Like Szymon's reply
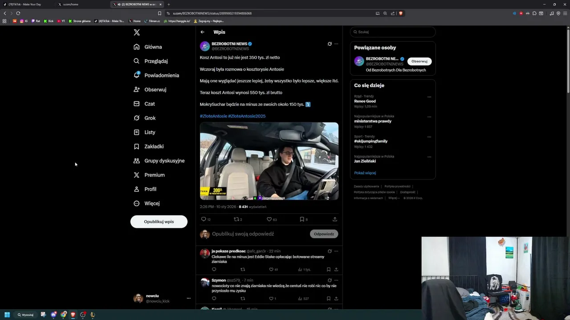 tap(271, 299)
